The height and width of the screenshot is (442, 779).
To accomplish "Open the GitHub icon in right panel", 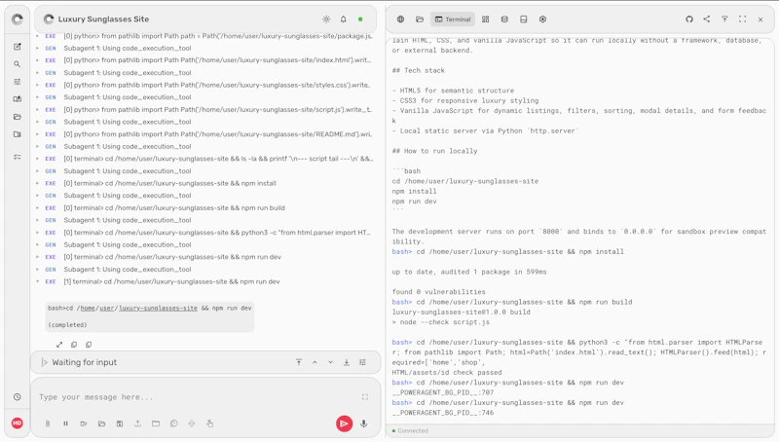I will click(689, 19).
